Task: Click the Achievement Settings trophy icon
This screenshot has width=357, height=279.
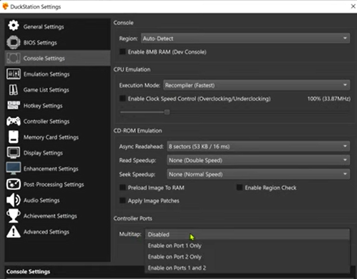Action: click(14, 216)
